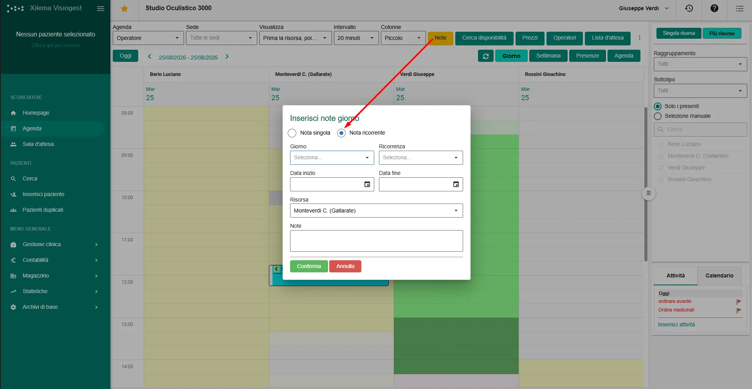The width and height of the screenshot is (752, 389).
Task: Open the help question mark icon
Action: (714, 8)
